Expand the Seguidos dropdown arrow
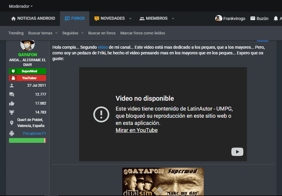The height and width of the screenshot is (196, 282). pyautogui.click(x=82, y=33)
